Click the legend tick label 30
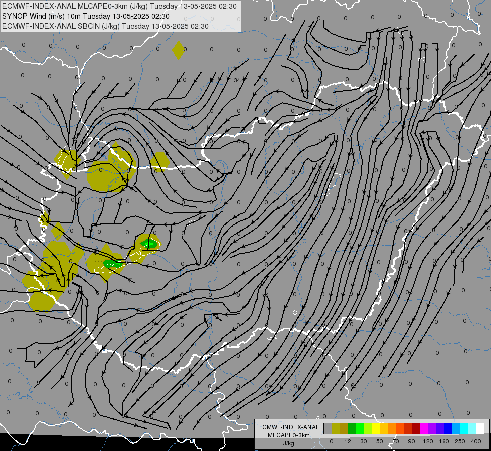The width and height of the screenshot is (491, 451). coord(364,441)
